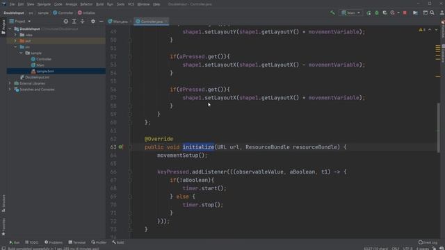Collapse the sample package arrow
Screen dimensions: 445x250
[x=21, y=53]
